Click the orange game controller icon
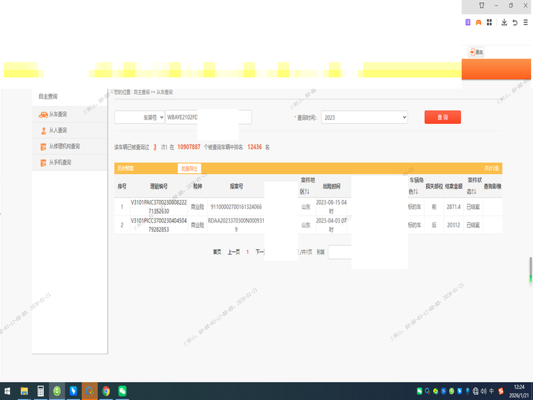This screenshot has height=400, width=533. click(478, 22)
